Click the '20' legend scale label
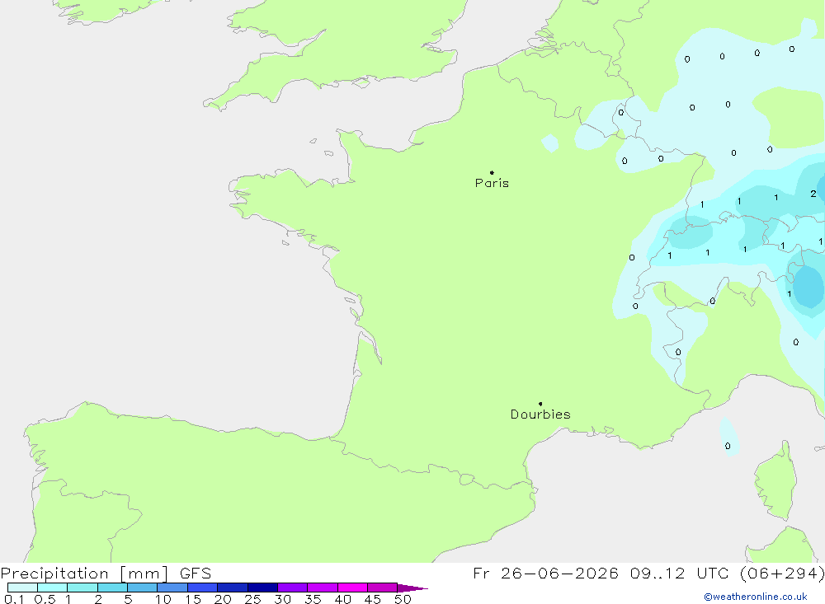825x604 pixels. pyautogui.click(x=223, y=599)
